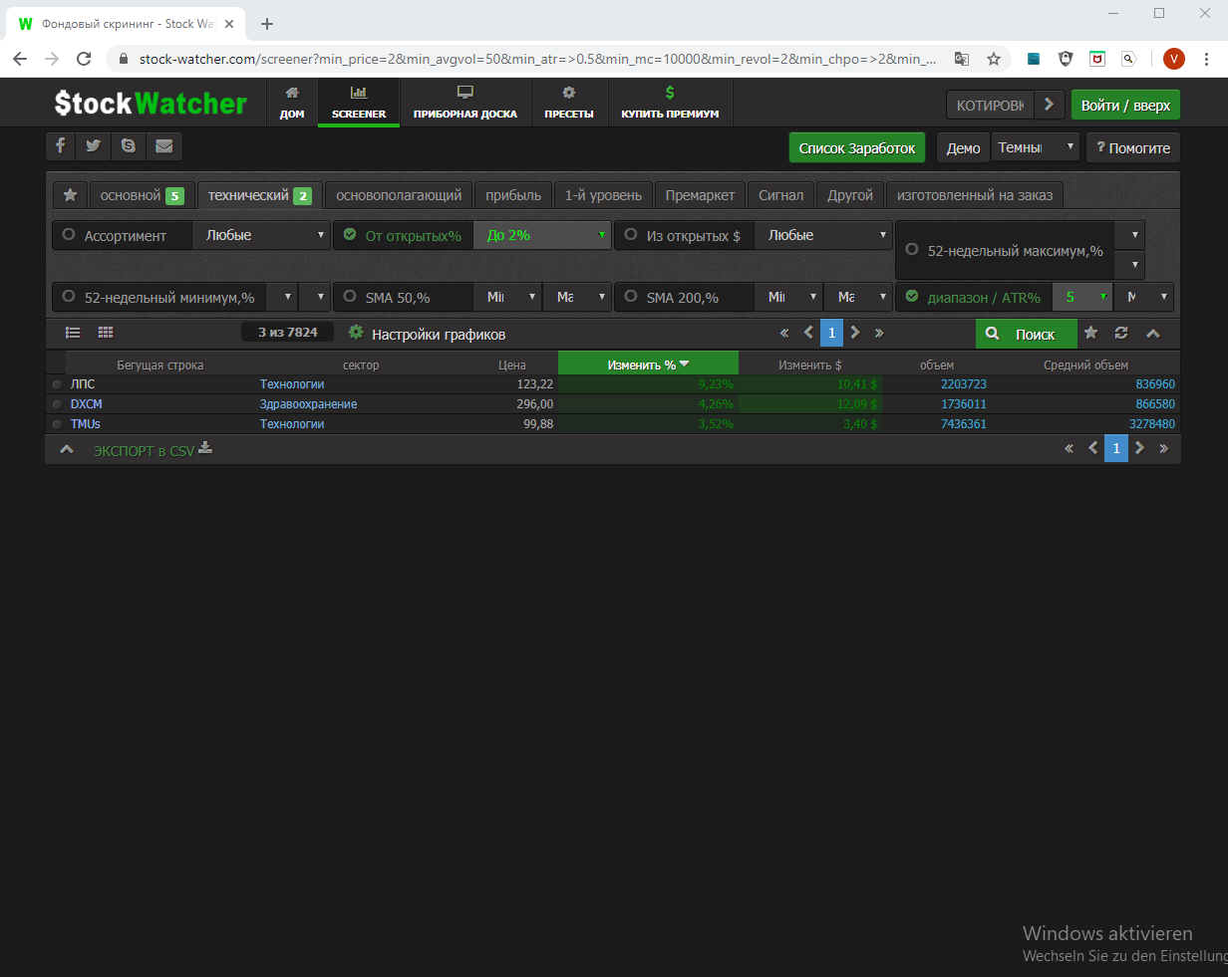Click Войти / вверх button
The image size is (1228, 977).
coord(1125,105)
